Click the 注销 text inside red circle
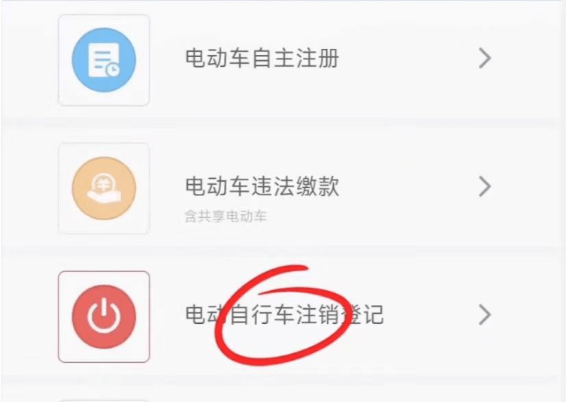This screenshot has width=566, height=402. click(x=318, y=314)
